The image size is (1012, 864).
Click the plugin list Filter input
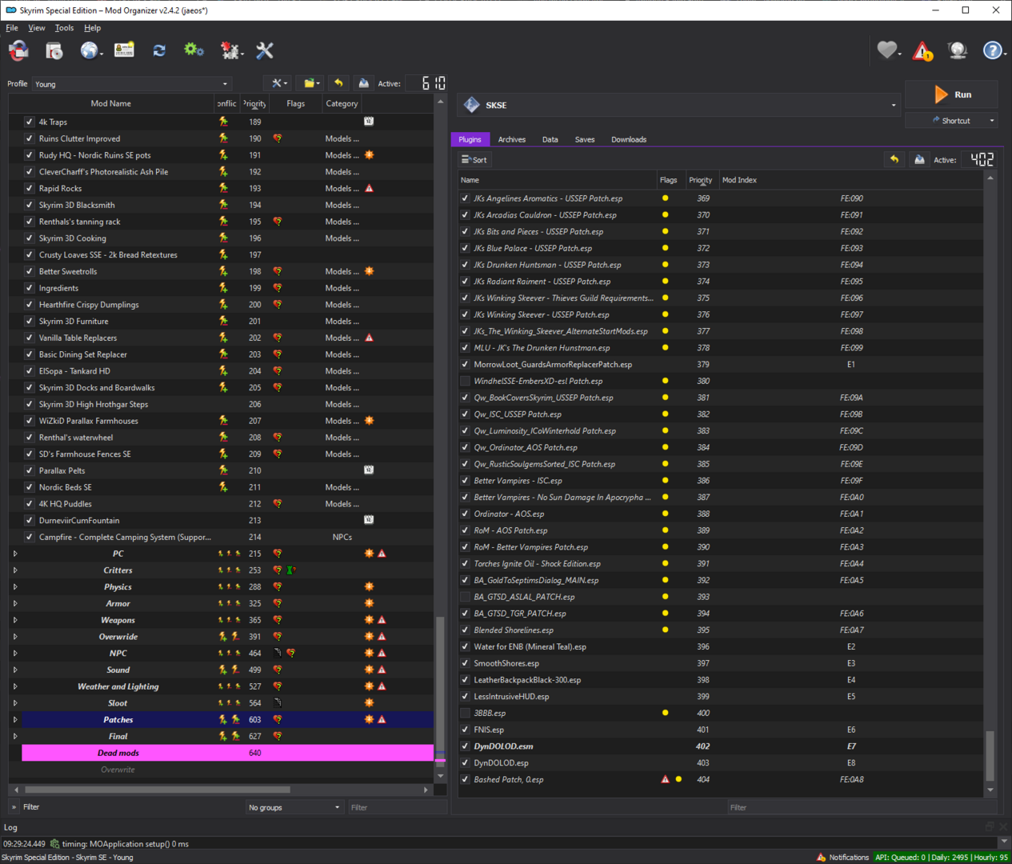point(861,807)
